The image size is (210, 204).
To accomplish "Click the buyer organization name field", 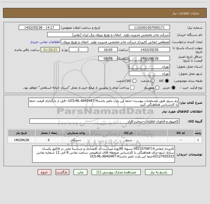I will click(109, 35).
